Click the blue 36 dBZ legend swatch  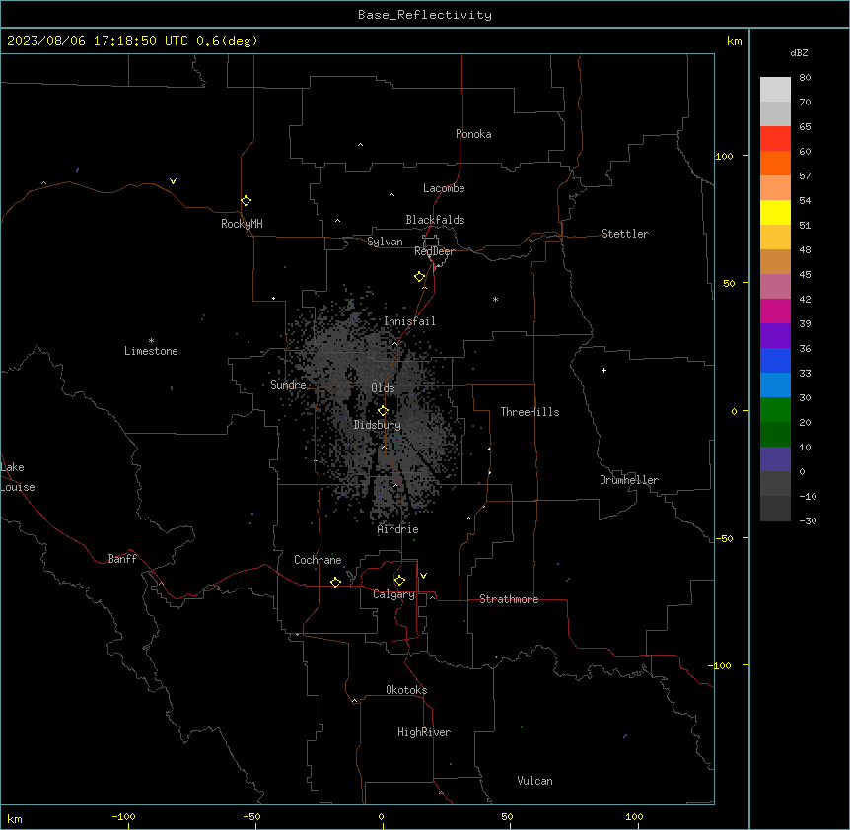(x=775, y=360)
